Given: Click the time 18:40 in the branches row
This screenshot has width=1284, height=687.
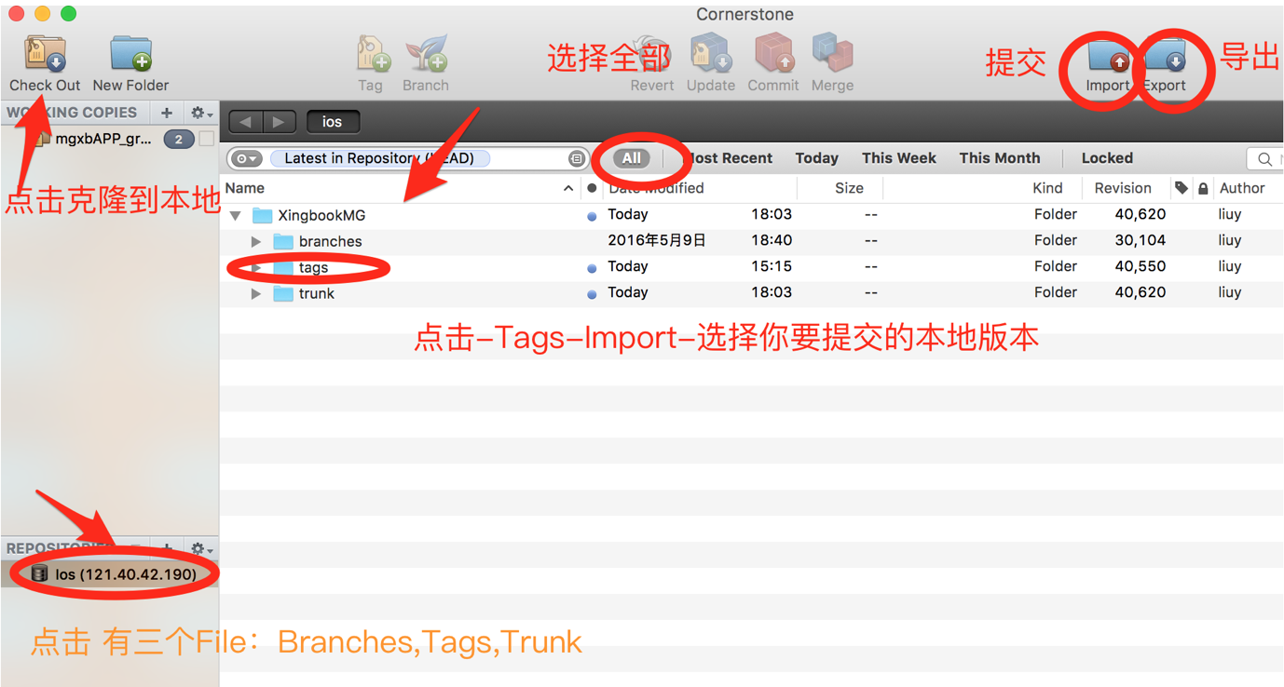Looking at the screenshot, I should (772, 240).
